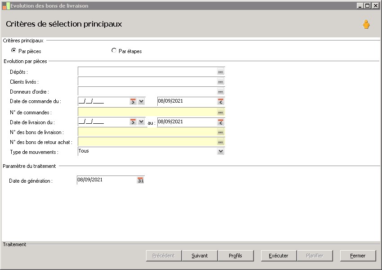
Task: Select the Par étapes radio button
Action: click(x=114, y=50)
